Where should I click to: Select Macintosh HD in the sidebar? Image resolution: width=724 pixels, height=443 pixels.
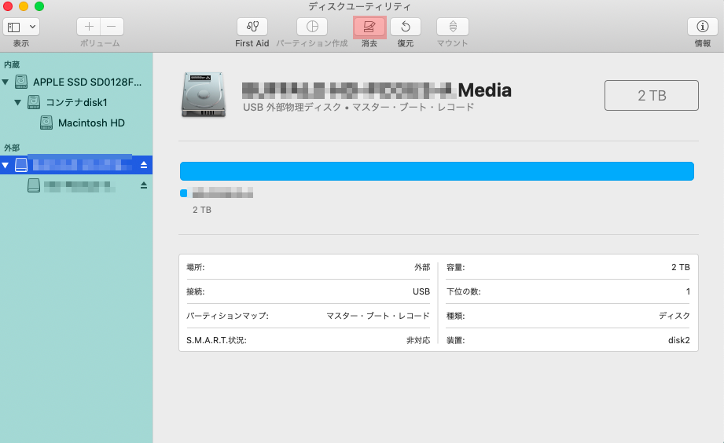[x=91, y=123]
